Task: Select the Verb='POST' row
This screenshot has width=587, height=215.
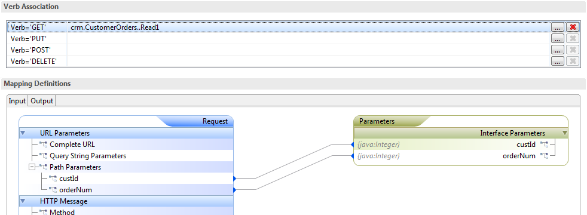Action: (279, 50)
